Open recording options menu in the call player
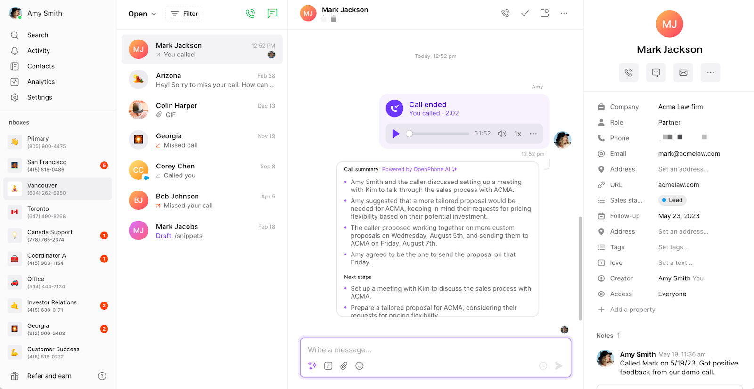This screenshot has width=754, height=389. [x=533, y=134]
